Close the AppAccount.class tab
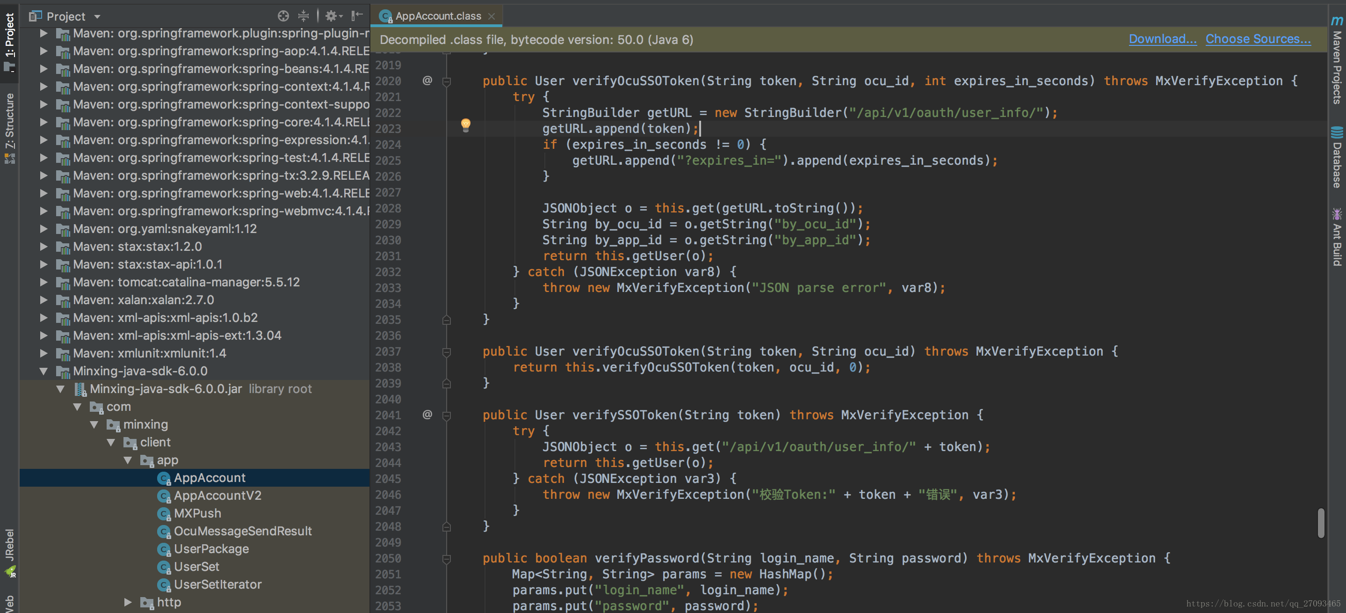The width and height of the screenshot is (1346, 613). (x=491, y=16)
